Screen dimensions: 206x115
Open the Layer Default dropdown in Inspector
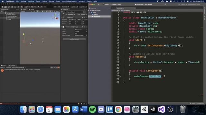[x=84, y=14]
